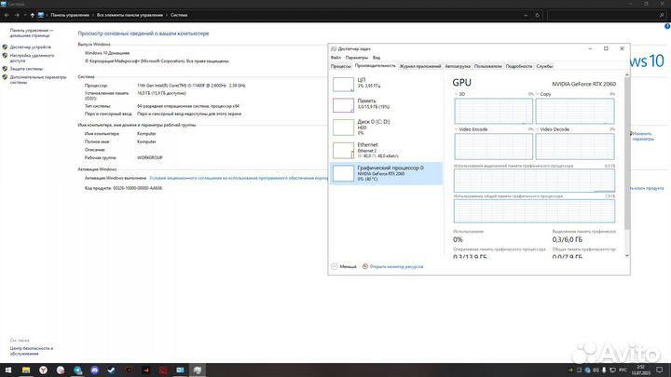The width and height of the screenshot is (671, 377).
Task: Click the volume speaker tray icon
Action: click(x=596, y=370)
